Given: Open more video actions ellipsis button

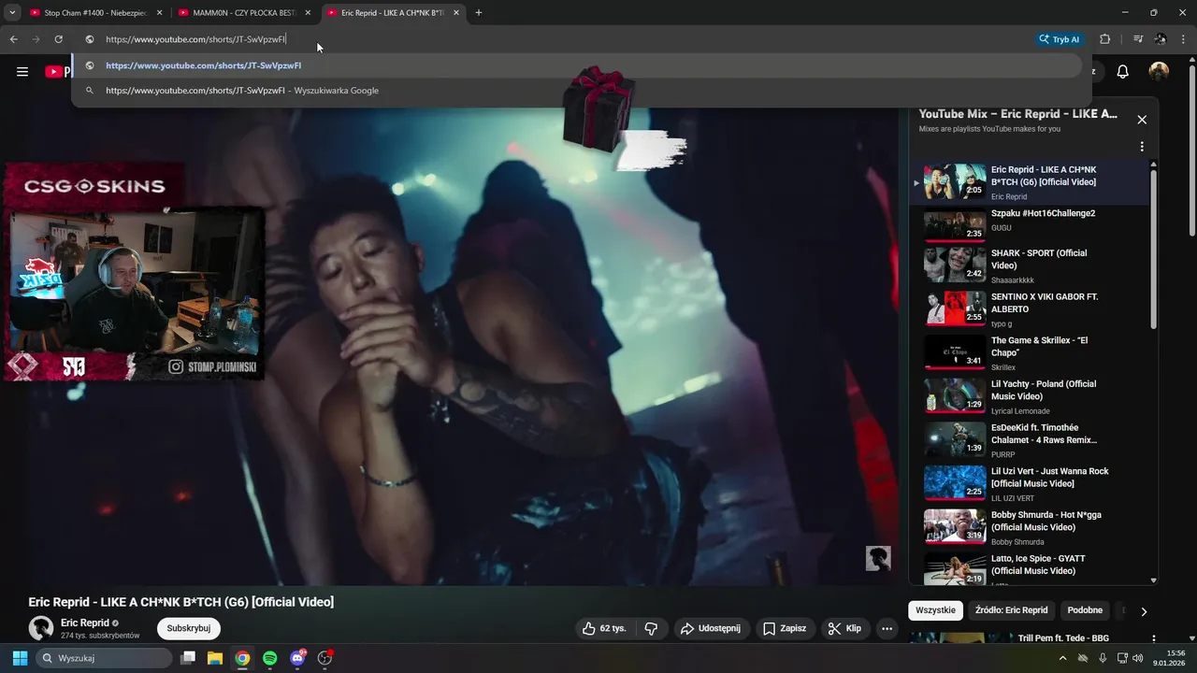Looking at the screenshot, I should pos(887,628).
